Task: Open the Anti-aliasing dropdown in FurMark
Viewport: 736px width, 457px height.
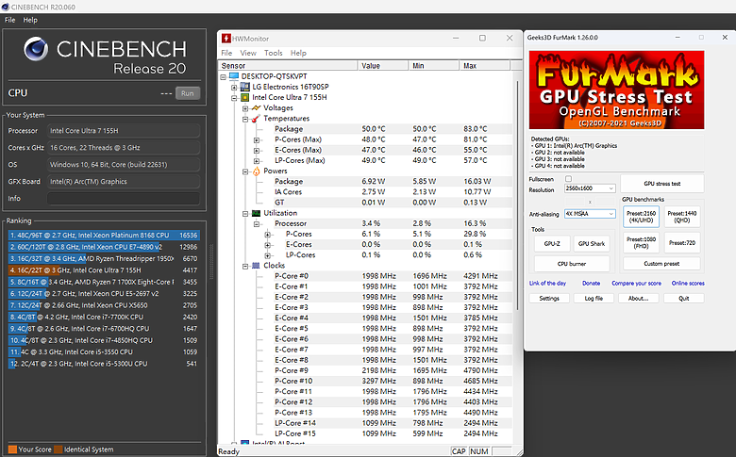Action: (590, 214)
